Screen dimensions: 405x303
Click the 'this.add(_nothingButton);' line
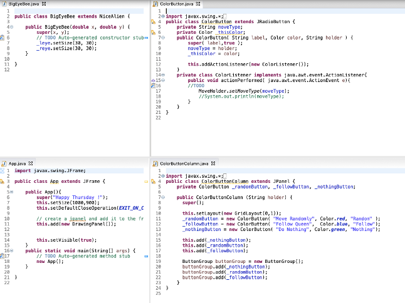(216, 240)
